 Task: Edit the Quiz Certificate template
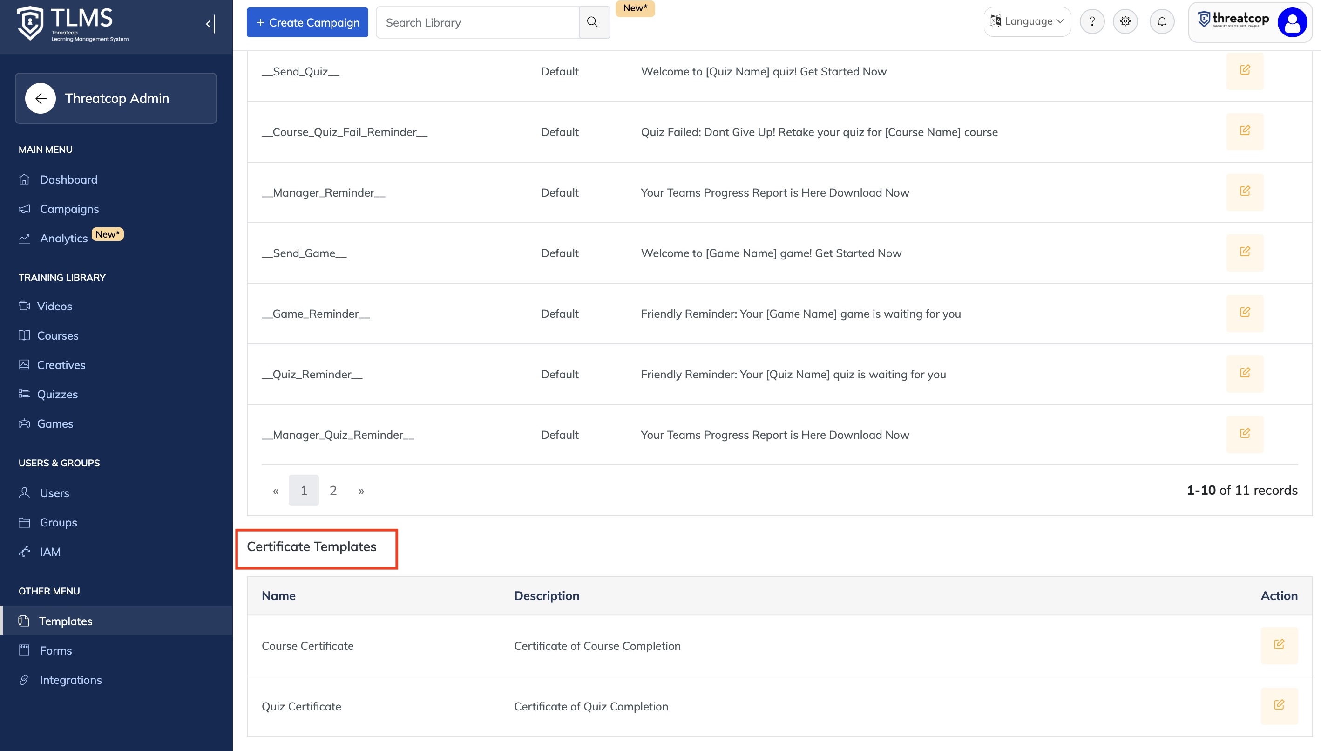pyautogui.click(x=1278, y=705)
